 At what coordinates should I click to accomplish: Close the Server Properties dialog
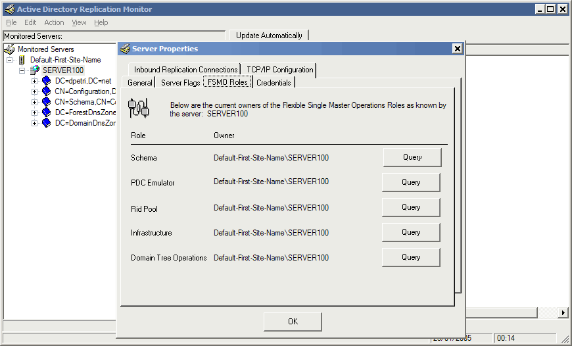pyautogui.click(x=458, y=49)
